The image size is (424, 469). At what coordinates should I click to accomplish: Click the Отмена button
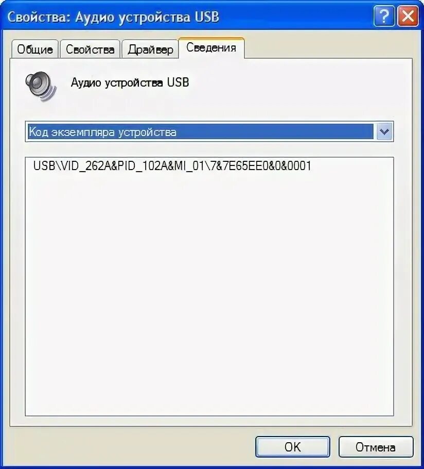[376, 446]
